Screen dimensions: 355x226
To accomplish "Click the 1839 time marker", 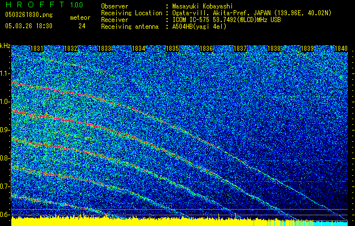I will click(x=307, y=49).
